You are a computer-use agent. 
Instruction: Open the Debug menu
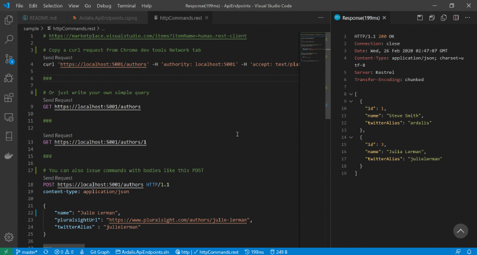tap(104, 6)
